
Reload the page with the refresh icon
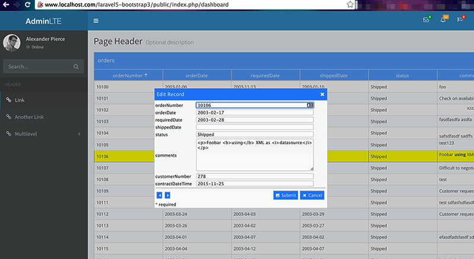click(27, 5)
